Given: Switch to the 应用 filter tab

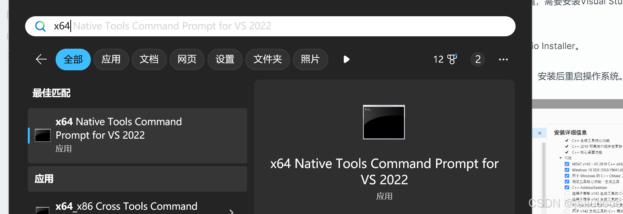Looking at the screenshot, I should click(111, 59).
